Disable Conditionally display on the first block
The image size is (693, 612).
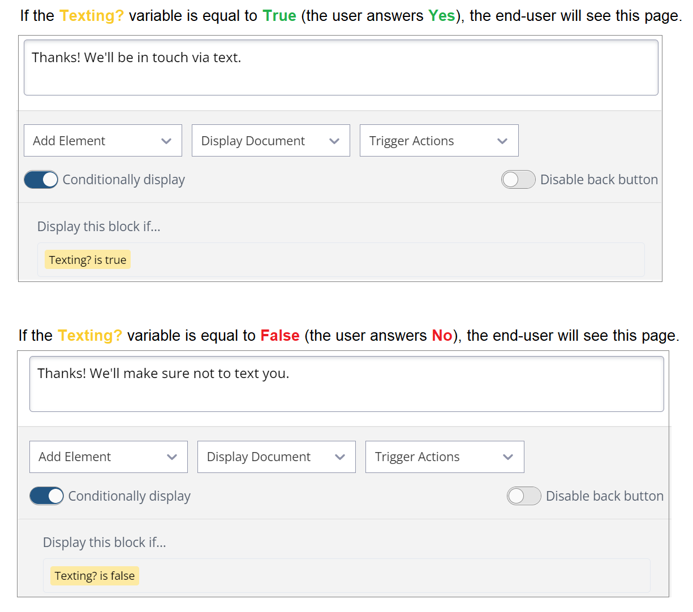(x=40, y=179)
